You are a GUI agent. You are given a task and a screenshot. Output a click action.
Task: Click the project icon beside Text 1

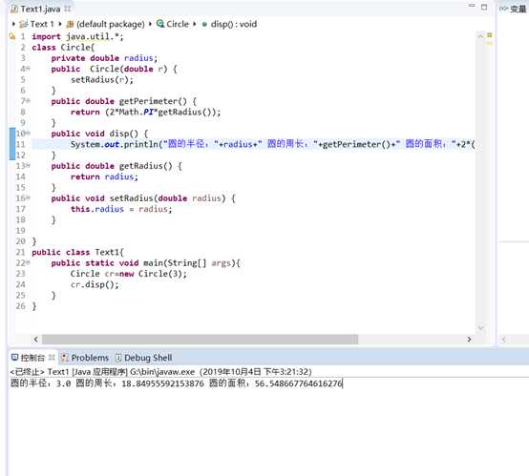[23, 24]
